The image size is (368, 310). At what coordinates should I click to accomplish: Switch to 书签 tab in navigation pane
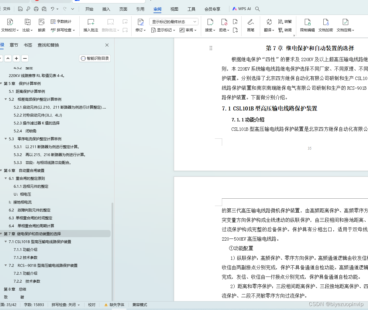click(x=28, y=45)
